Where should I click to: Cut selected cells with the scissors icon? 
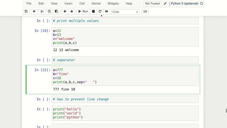click(42, 12)
